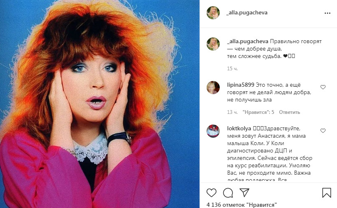Open comment bubble icon below post
The width and height of the screenshot is (337, 208).
pos(228,193)
